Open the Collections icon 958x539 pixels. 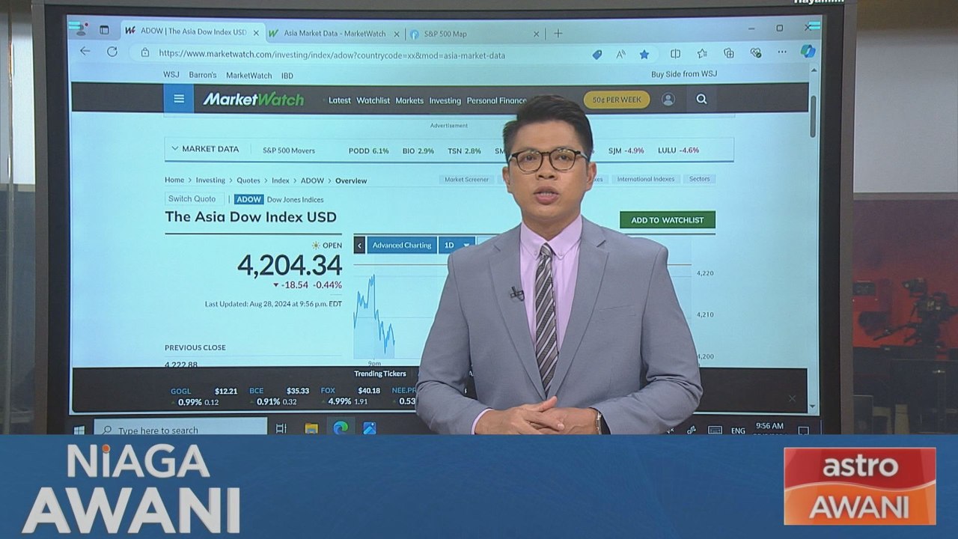[728, 53]
